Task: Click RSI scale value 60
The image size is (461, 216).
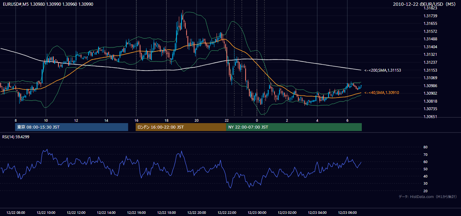Action: coord(426,162)
